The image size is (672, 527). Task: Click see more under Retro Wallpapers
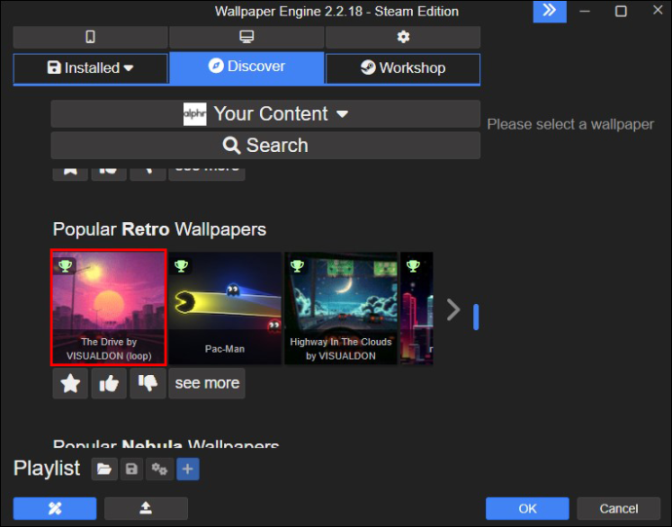207,384
